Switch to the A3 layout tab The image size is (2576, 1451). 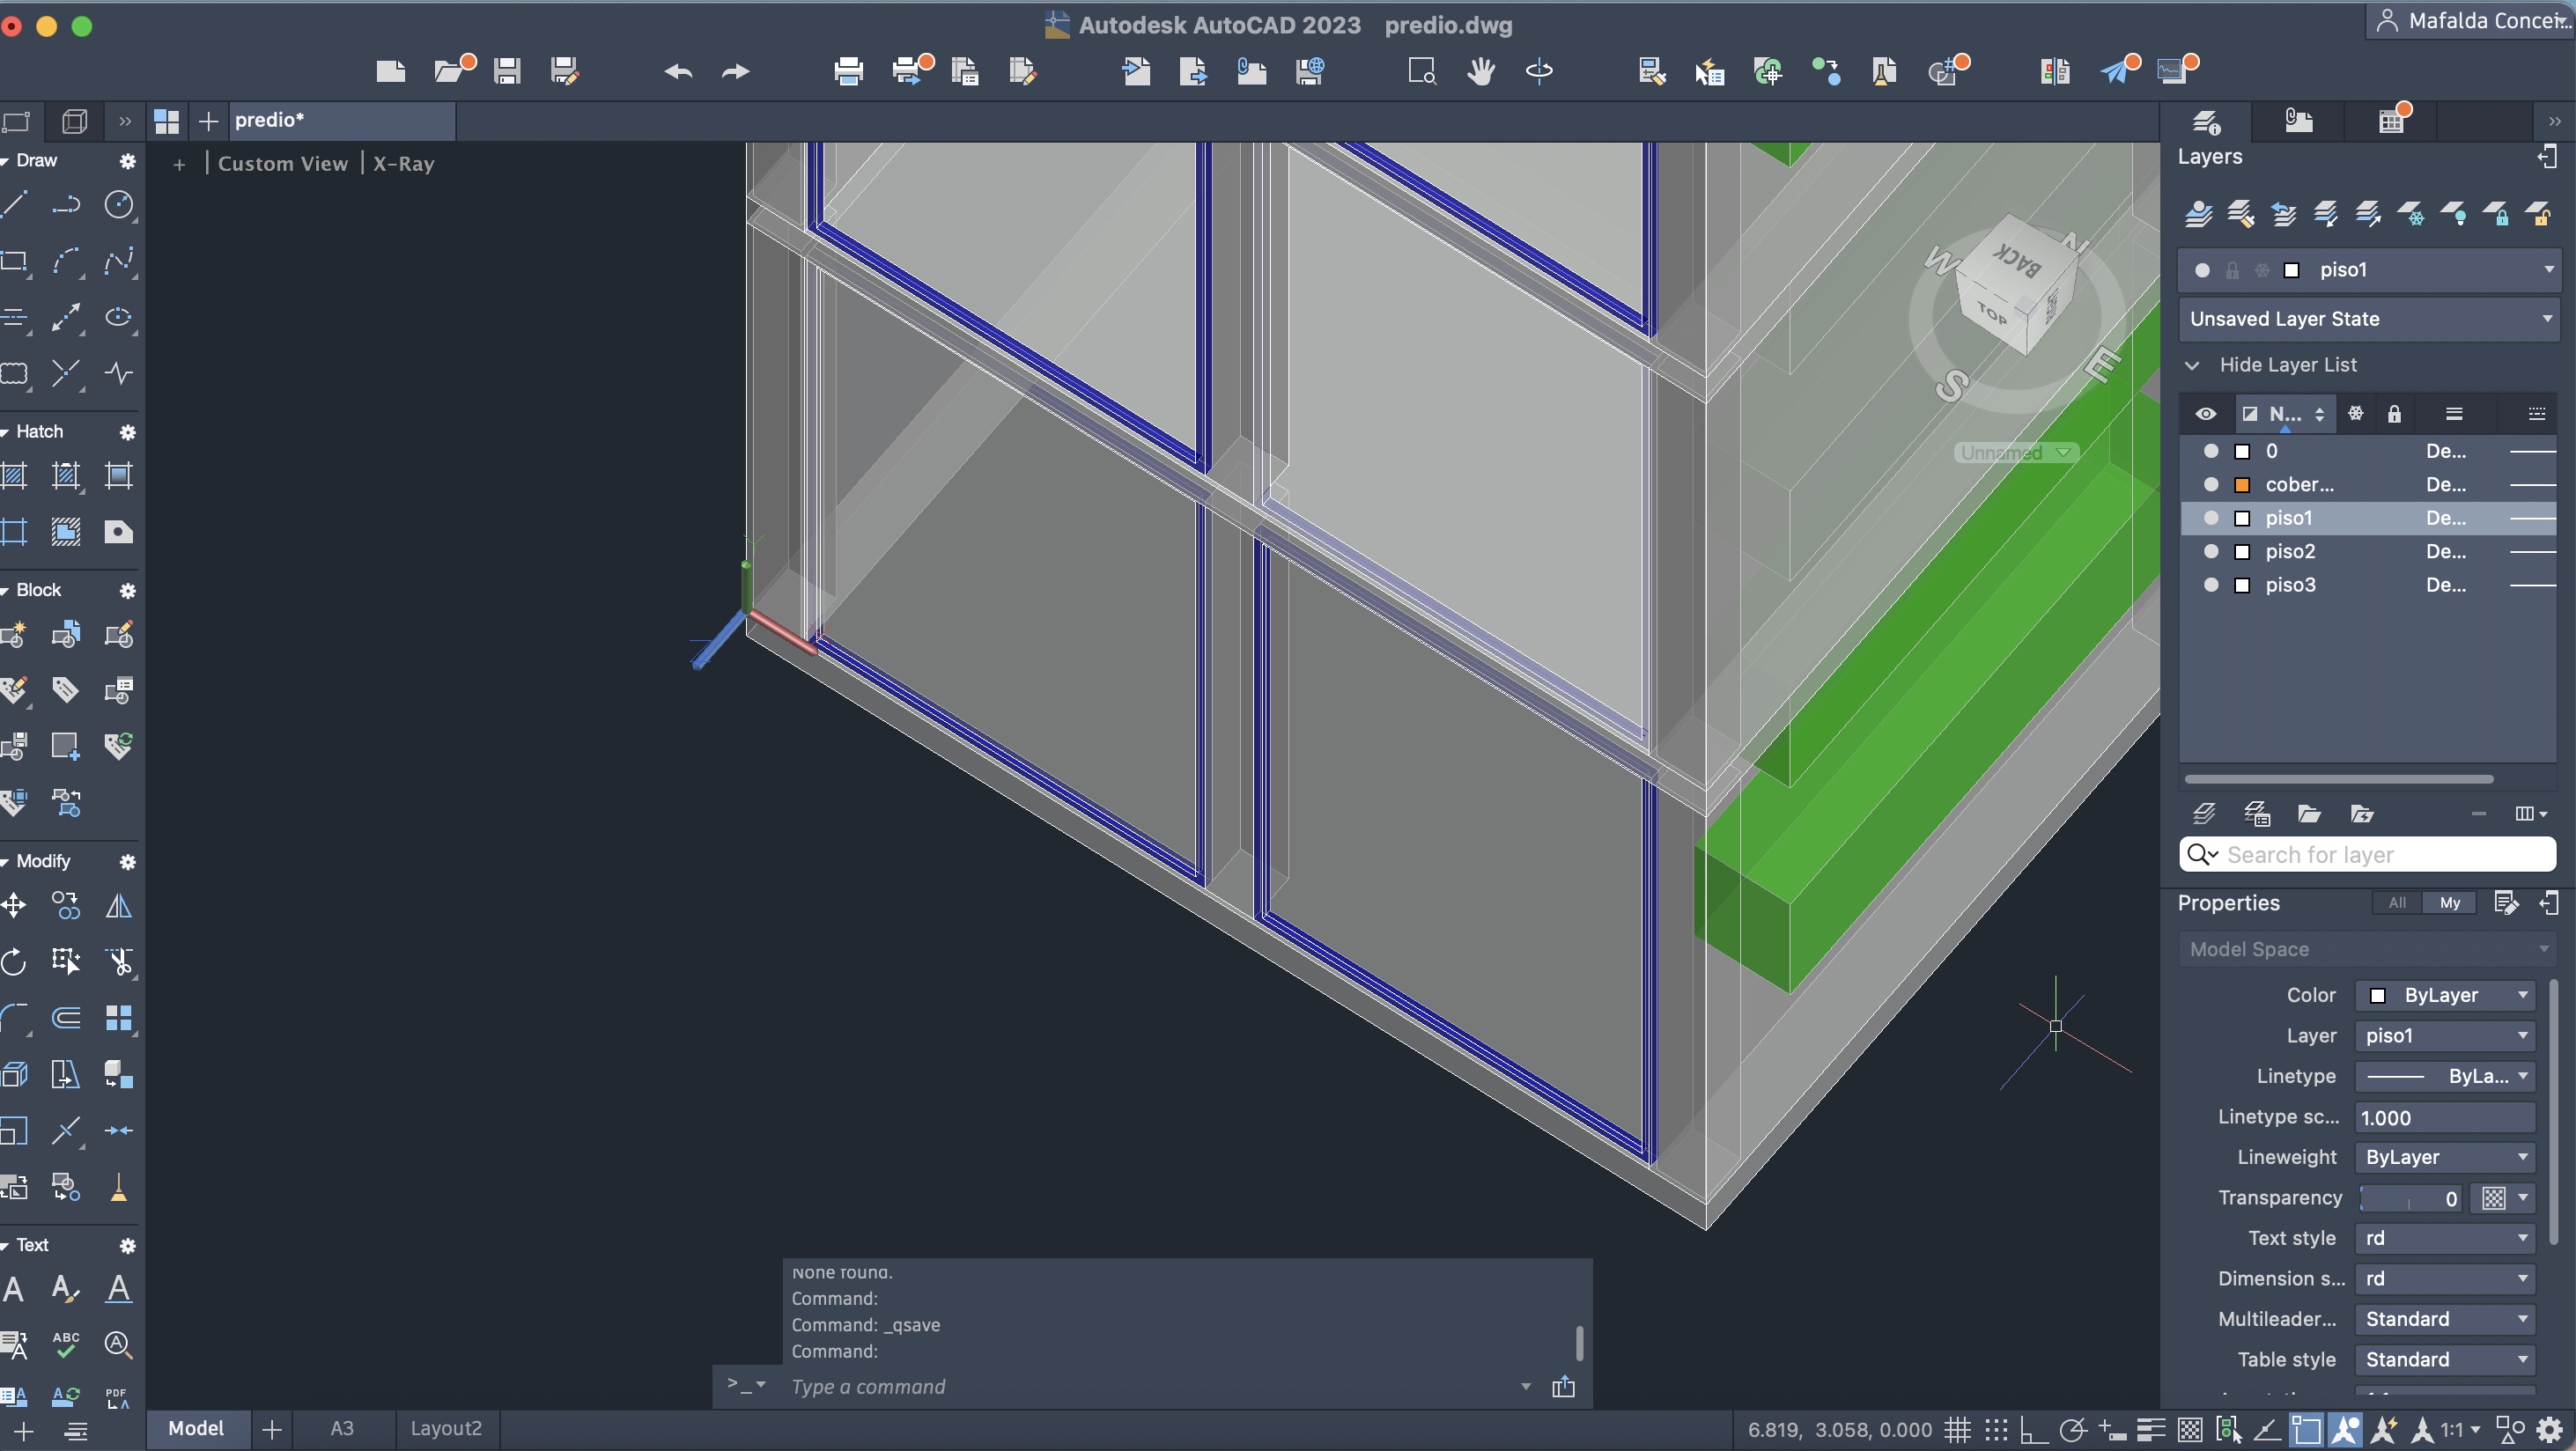(342, 1428)
